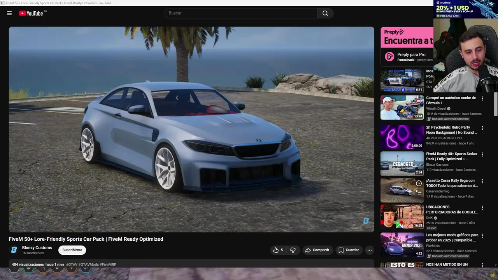Open options for Assetto Corsa Rally video
The height and width of the screenshot is (280, 498).
483,181
